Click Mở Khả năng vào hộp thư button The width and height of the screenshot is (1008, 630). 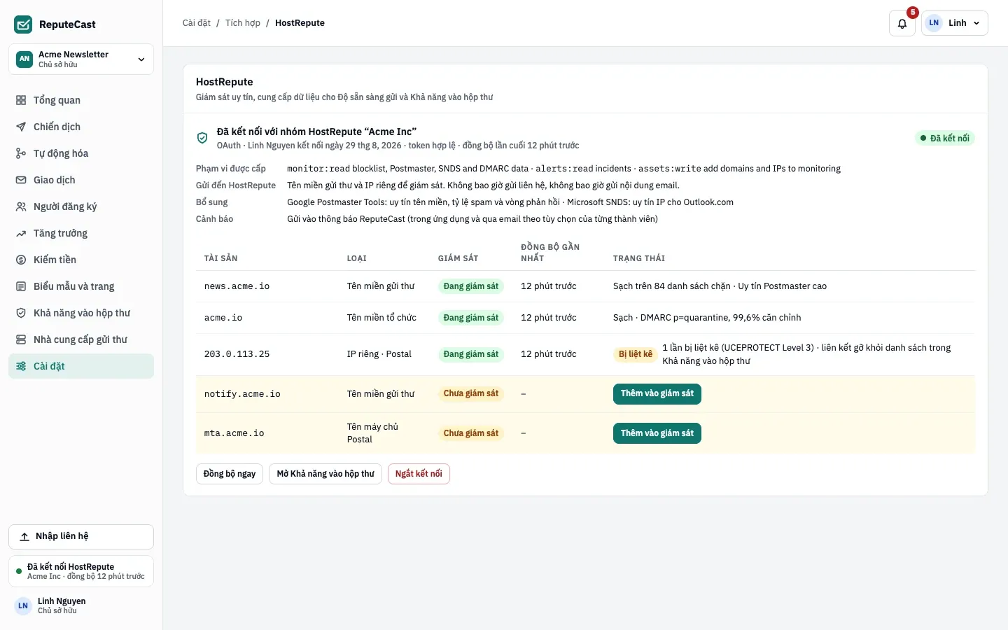coord(325,474)
